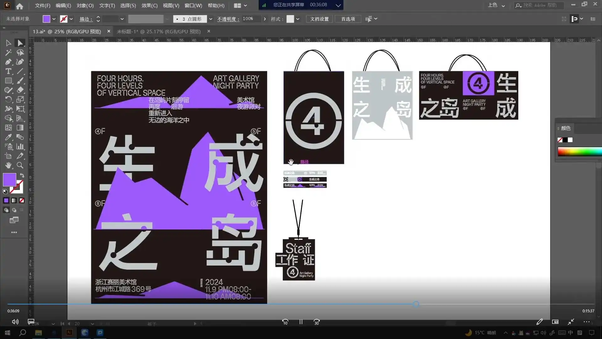Pick a color from the 颜色 spectrum bar

click(579, 152)
